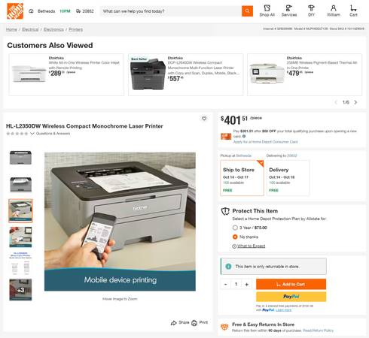This screenshot has width=369, height=338.
Task: Open the Best Seller $557 laser printer card
Action: click(x=186, y=74)
